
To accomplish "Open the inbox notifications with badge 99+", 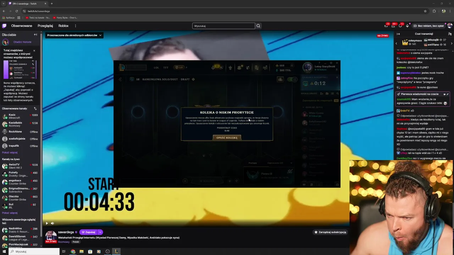I will (x=393, y=26).
